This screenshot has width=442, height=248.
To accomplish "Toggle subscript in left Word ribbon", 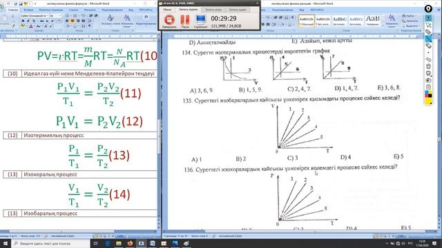I will click(47, 21).
